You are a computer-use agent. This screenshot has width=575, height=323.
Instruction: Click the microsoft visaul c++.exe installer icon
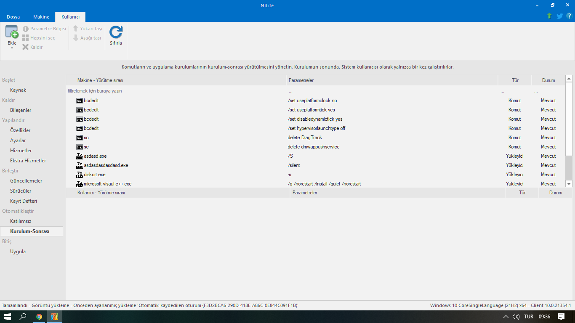pyautogui.click(x=80, y=184)
